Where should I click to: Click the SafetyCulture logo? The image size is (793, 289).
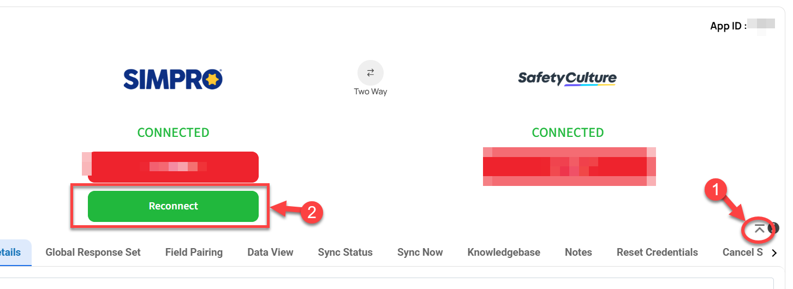coord(568,79)
